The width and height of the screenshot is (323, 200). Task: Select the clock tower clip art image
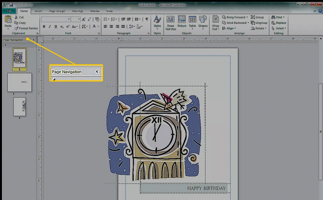pos(154,135)
